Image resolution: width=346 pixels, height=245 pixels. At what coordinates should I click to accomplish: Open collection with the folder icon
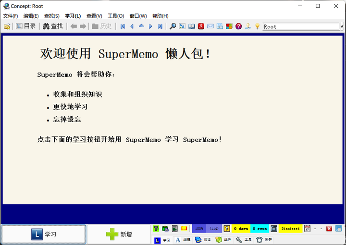point(7,26)
